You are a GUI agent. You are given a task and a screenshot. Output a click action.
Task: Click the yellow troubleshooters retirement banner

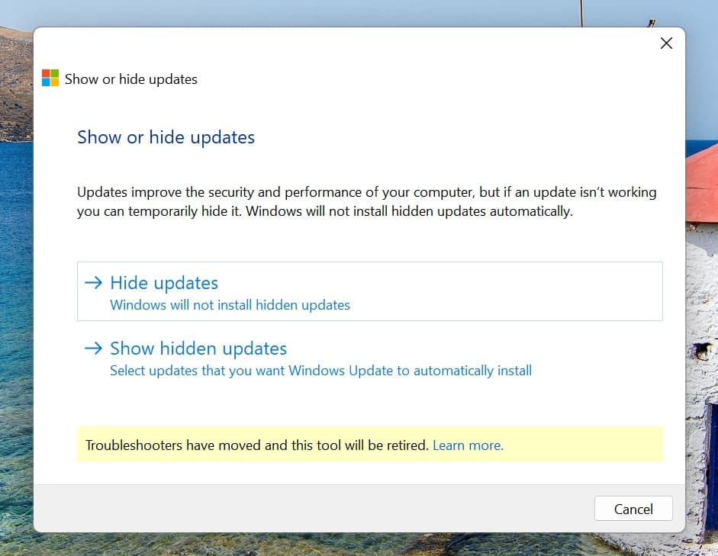(369, 445)
